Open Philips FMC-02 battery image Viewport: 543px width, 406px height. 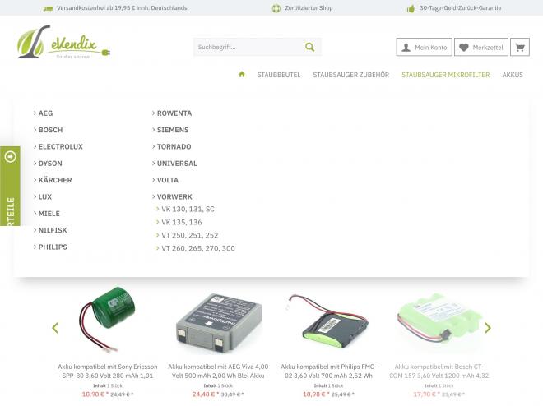[x=328, y=322]
